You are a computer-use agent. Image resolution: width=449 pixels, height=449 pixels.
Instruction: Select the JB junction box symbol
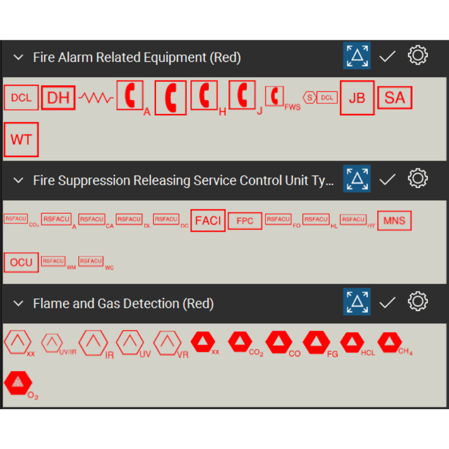357,98
